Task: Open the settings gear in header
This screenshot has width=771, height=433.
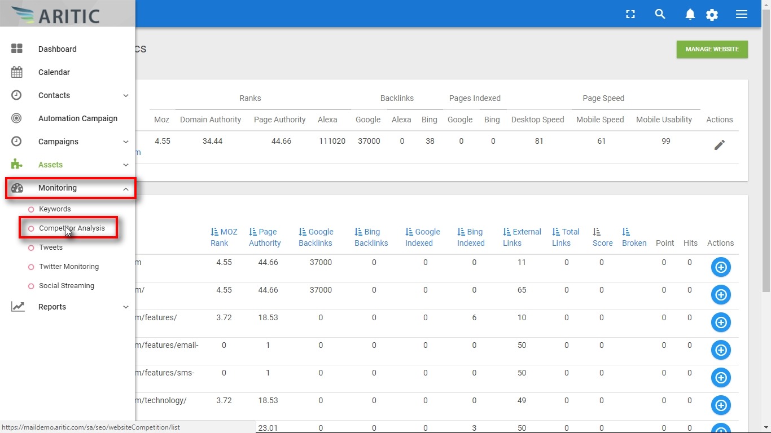Action: click(x=712, y=15)
